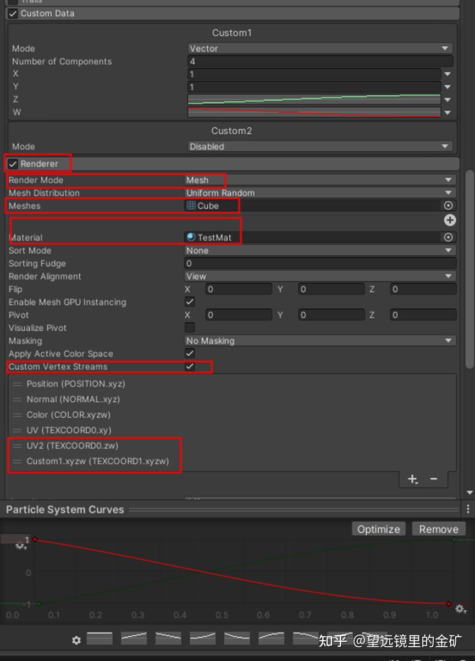Select the red curve keyframe at 1.0
Image resolution: width=475 pixels, height=661 pixels.
[448, 604]
